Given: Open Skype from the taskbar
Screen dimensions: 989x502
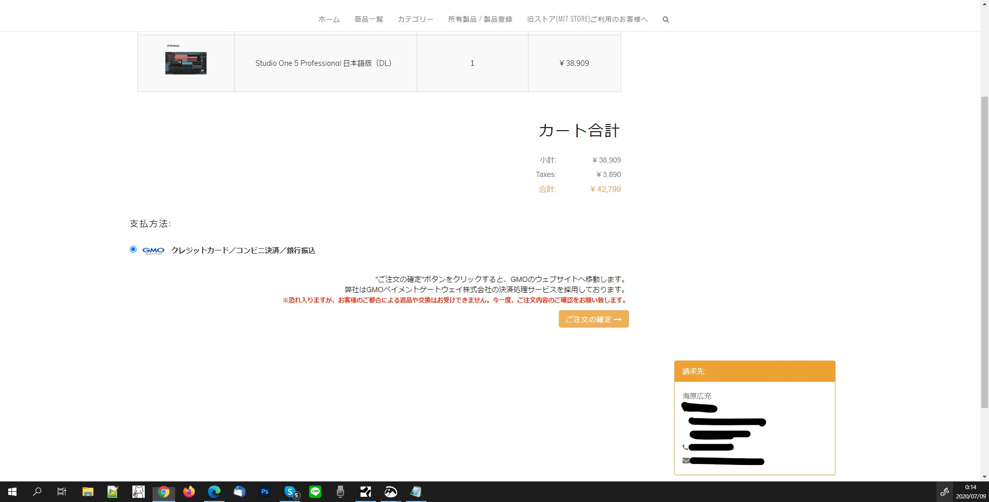Looking at the screenshot, I should pyautogui.click(x=290, y=492).
